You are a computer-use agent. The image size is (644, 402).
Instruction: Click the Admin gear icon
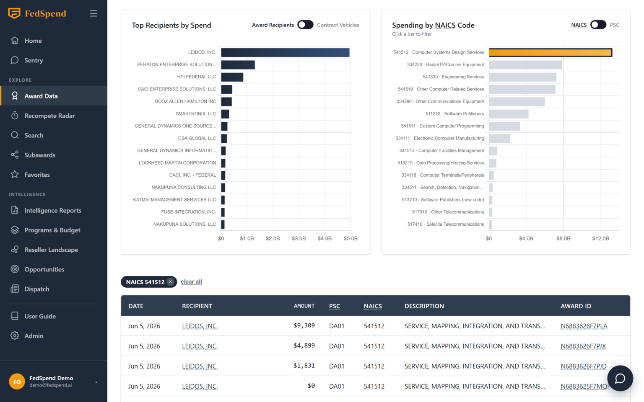tap(15, 335)
